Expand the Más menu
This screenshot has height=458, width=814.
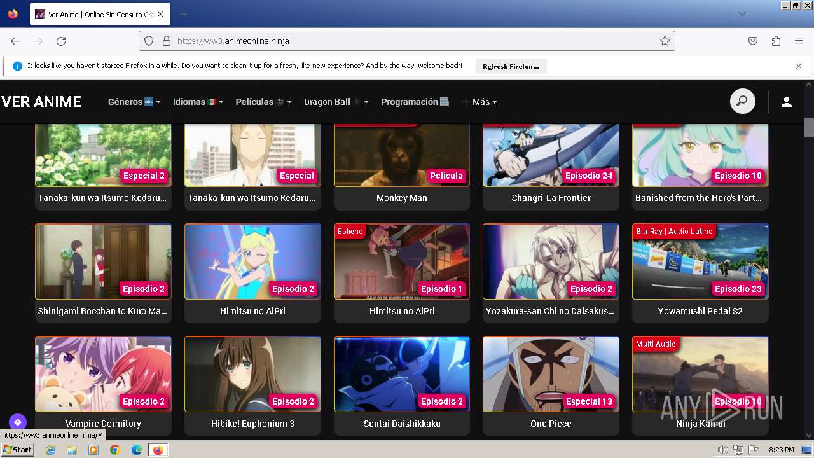pyautogui.click(x=479, y=102)
